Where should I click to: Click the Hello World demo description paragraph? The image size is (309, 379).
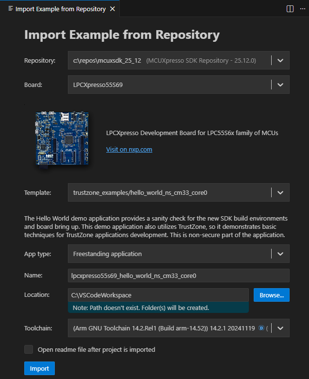click(x=156, y=227)
